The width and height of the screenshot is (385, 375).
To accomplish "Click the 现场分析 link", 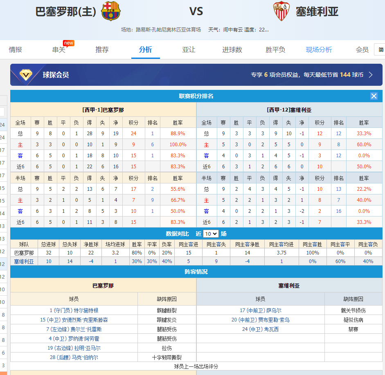I will click(x=319, y=49).
